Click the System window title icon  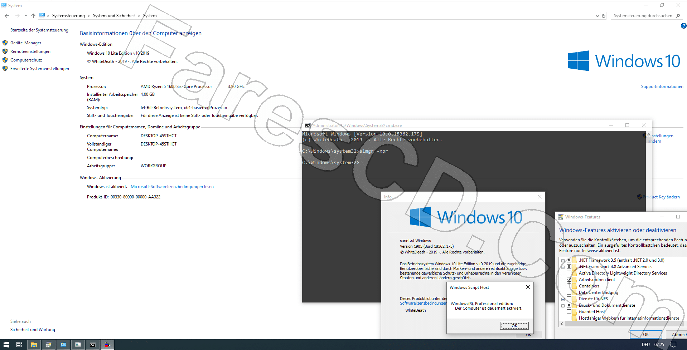click(x=4, y=5)
